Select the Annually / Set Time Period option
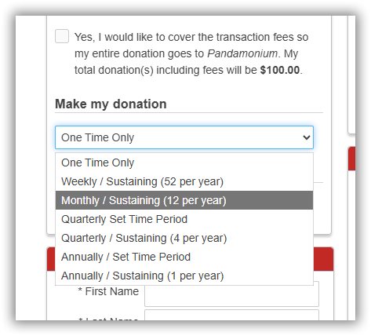The image size is (371, 336). (184, 257)
